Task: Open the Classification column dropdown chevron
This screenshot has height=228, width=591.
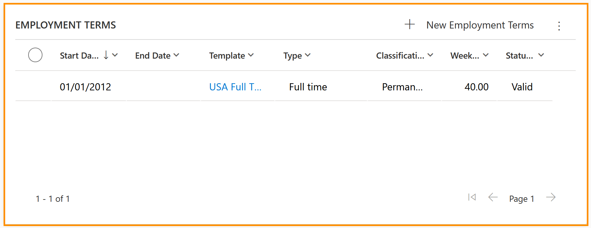Action: (x=430, y=55)
